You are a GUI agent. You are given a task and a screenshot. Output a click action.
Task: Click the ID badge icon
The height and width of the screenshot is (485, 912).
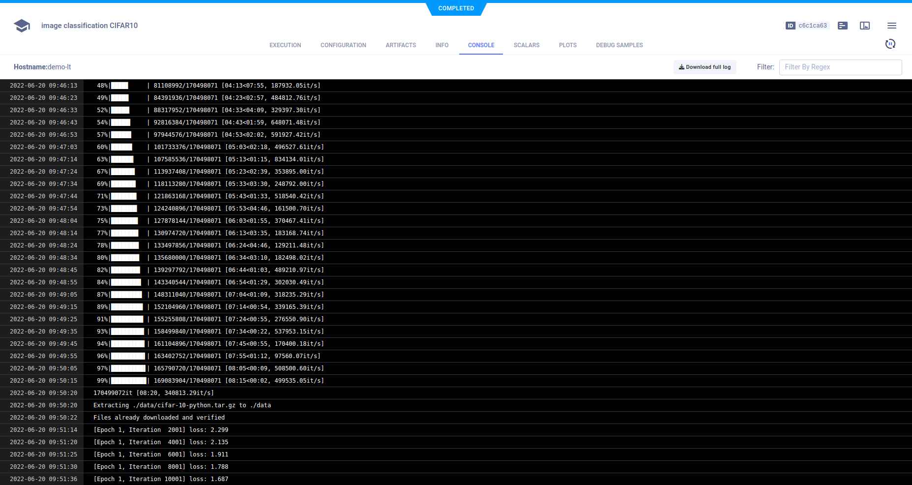click(x=790, y=26)
